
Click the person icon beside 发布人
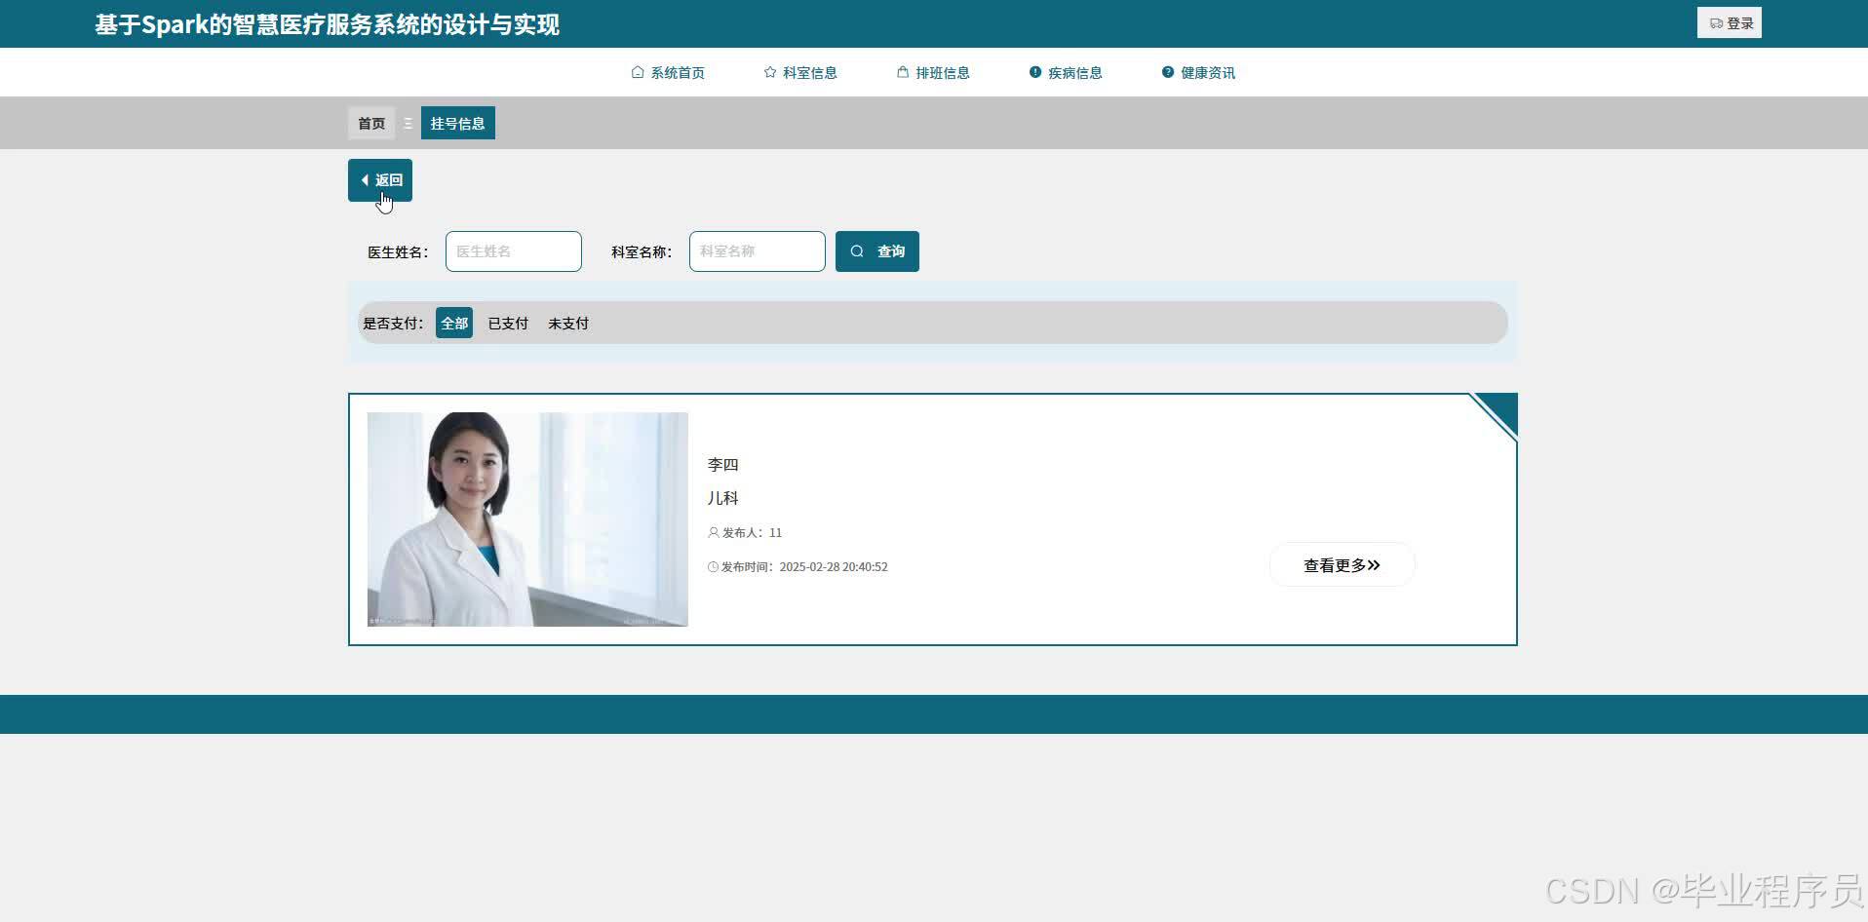(x=712, y=532)
